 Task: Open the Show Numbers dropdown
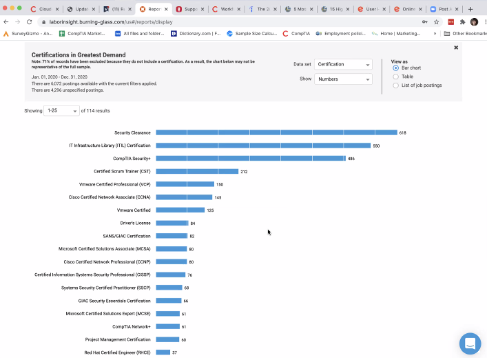tap(343, 79)
